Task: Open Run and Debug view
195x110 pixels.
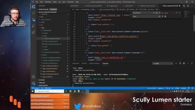Action: [33, 26]
